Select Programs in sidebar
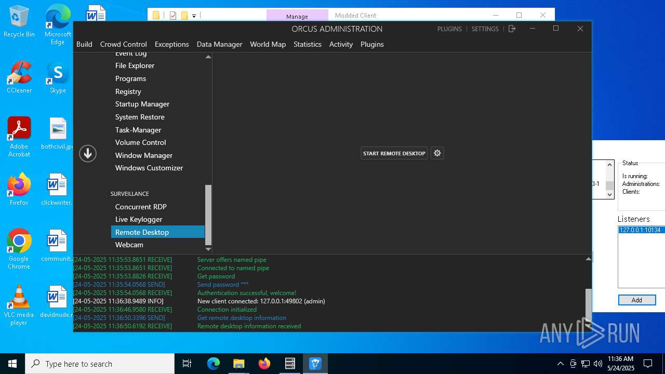Screen dimensions: 665x374 click(x=158, y=78)
